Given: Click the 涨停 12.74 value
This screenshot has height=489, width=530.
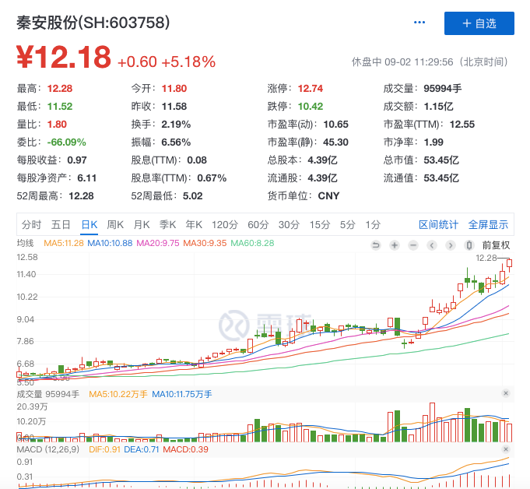Looking at the screenshot, I should (x=311, y=89).
